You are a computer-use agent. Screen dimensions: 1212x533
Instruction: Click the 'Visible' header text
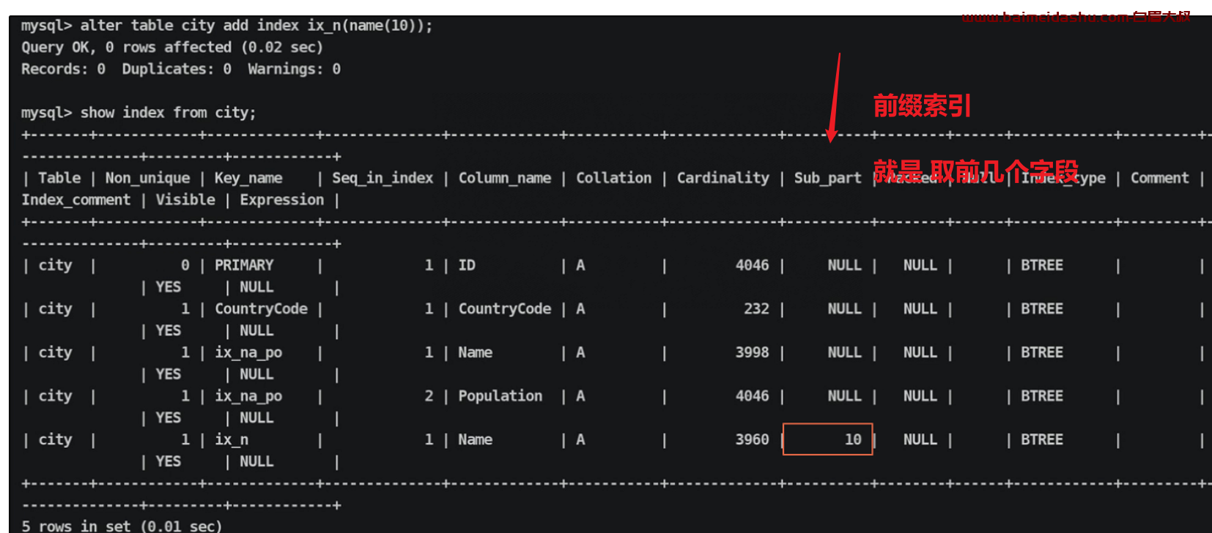185,200
